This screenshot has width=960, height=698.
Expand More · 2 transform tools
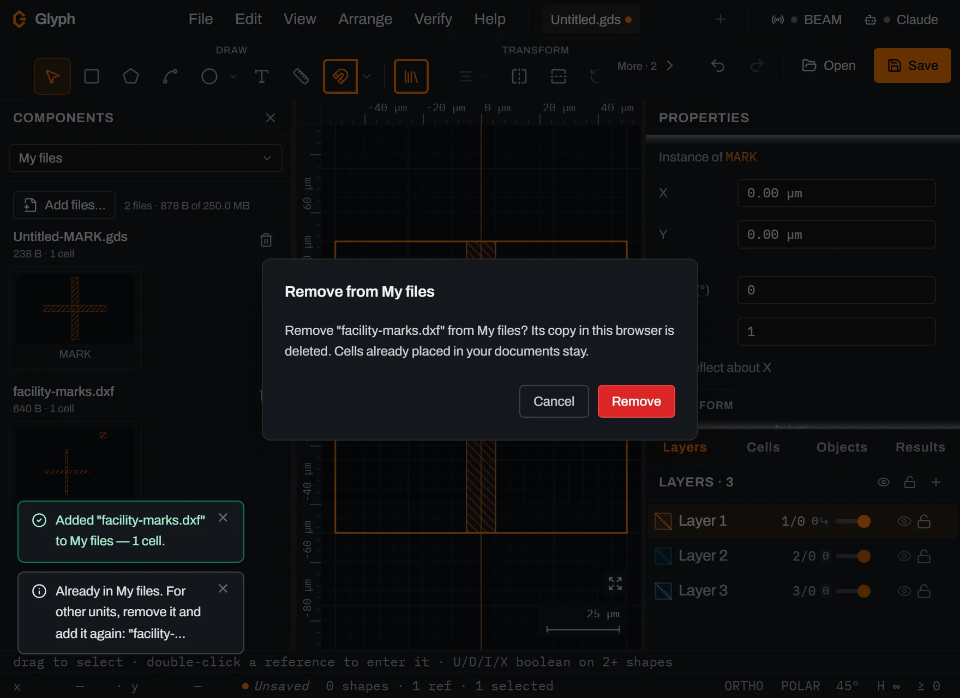tap(645, 66)
